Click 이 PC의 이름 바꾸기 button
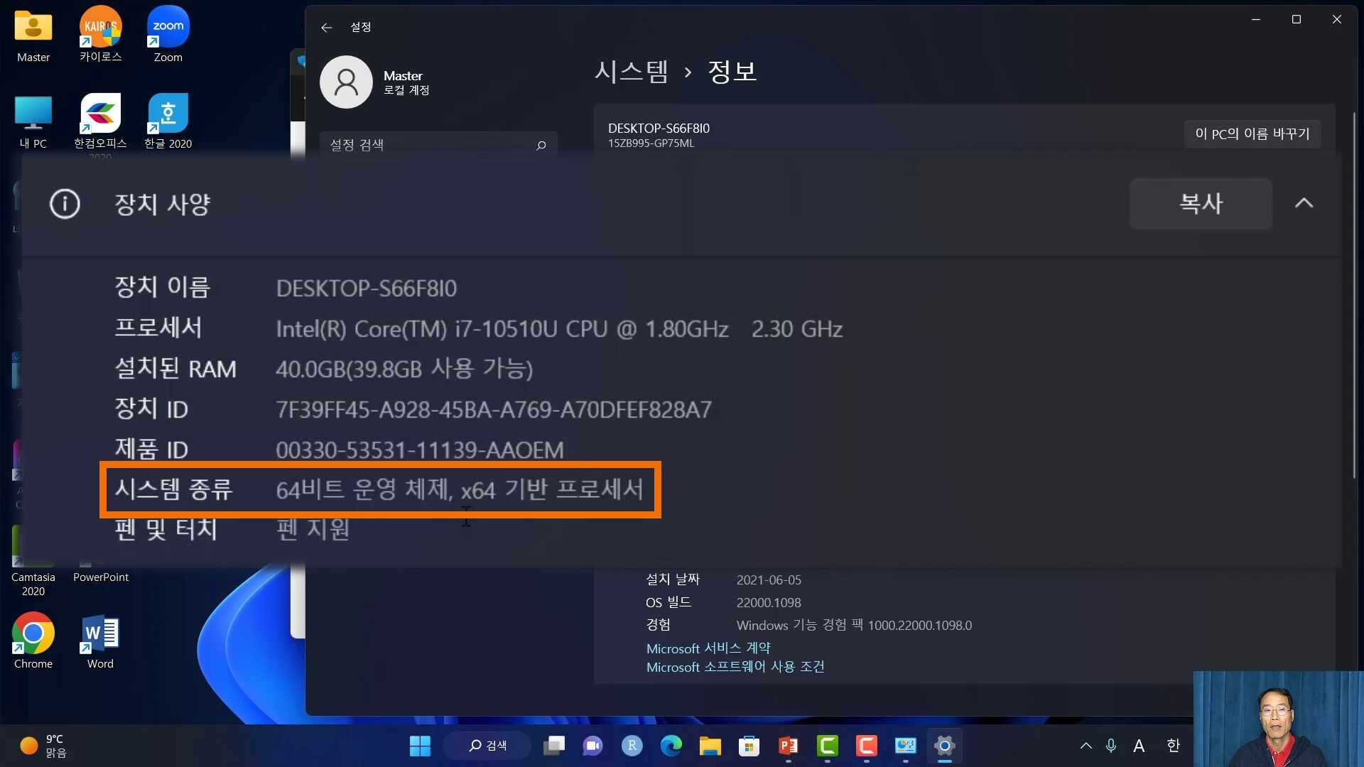 click(x=1252, y=133)
